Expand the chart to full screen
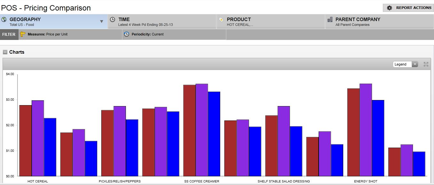Image resolution: width=434 pixels, height=185 pixels. pyautogui.click(x=426, y=64)
